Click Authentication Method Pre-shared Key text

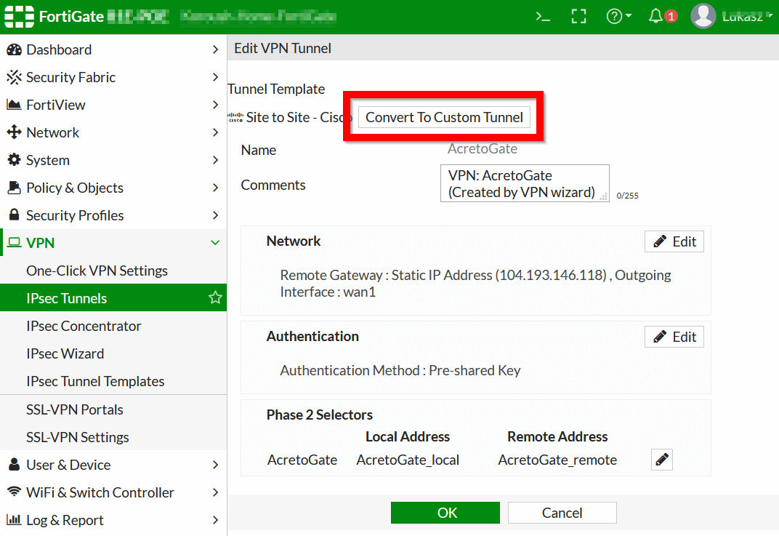(400, 370)
